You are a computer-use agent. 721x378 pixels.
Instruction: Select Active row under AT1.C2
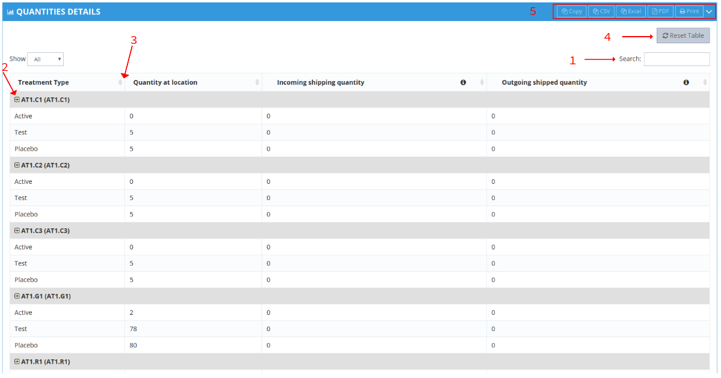(x=360, y=181)
